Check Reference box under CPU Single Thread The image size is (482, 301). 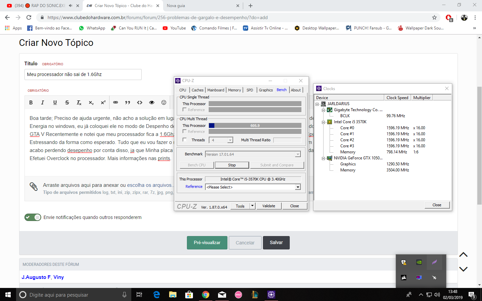(185, 110)
